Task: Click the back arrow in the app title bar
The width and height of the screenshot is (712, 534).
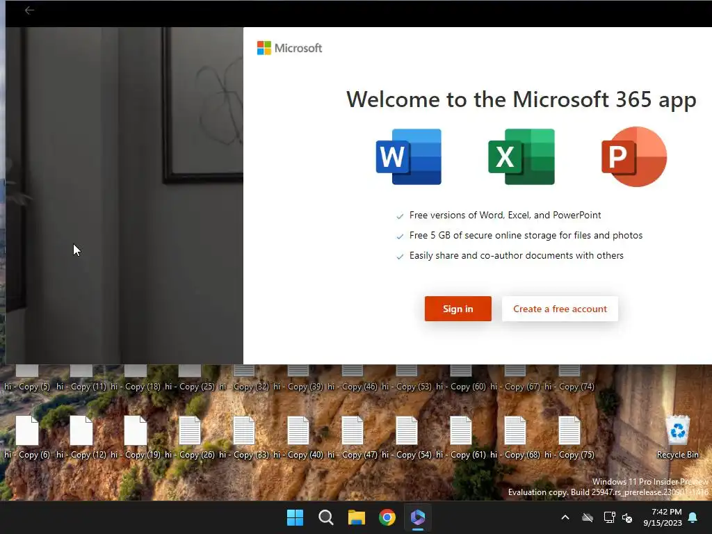Action: tap(29, 10)
